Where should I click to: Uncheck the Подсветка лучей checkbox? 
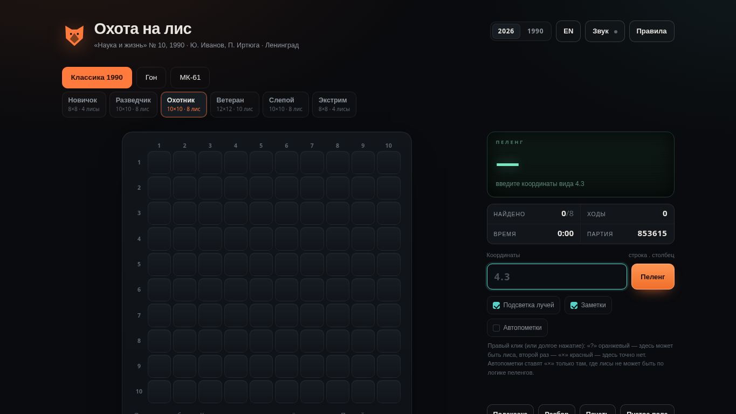coord(496,305)
